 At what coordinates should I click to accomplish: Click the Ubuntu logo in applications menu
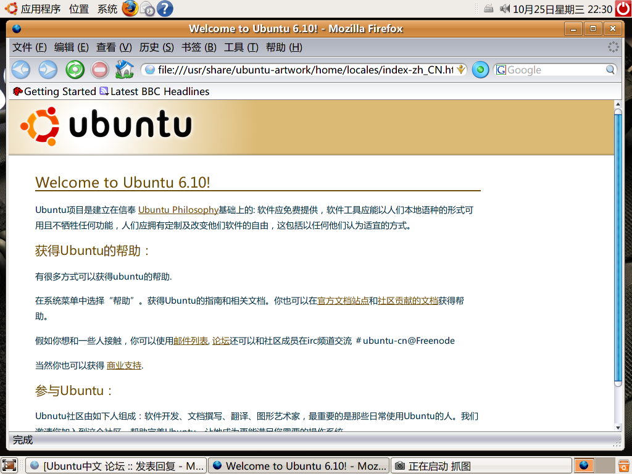(x=11, y=9)
